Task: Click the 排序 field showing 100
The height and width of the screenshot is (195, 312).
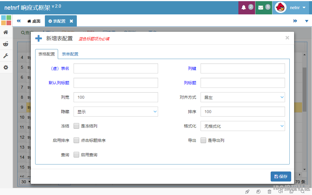Action: point(243,112)
